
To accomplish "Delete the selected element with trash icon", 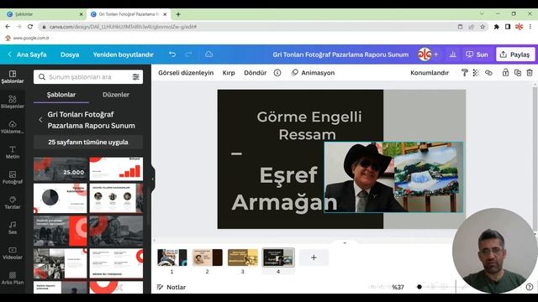I will pos(530,73).
